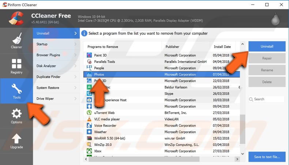Click Save to text file button
Viewport: 289px width, 165px height.
(x=267, y=157)
